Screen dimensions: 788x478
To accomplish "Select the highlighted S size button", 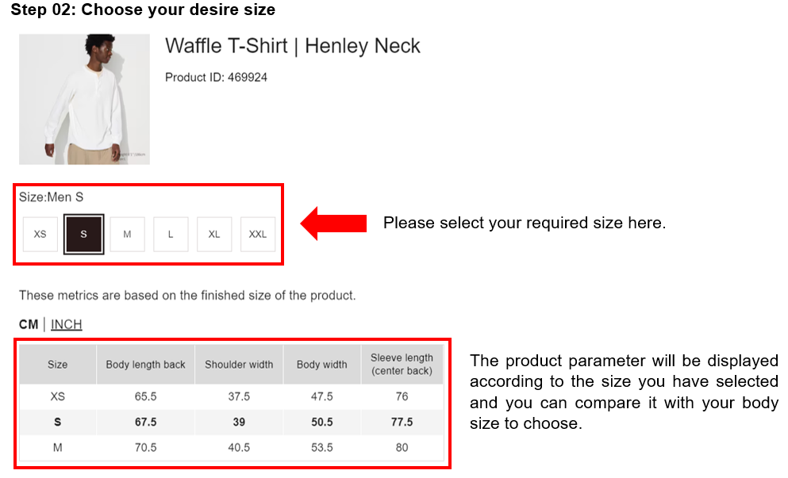I will click(x=84, y=235).
